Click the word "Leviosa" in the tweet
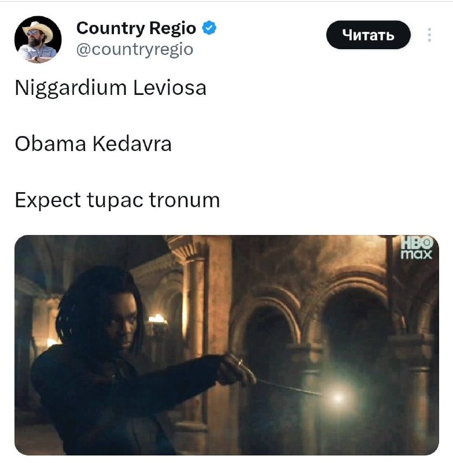This screenshot has height=463, width=453. [170, 87]
